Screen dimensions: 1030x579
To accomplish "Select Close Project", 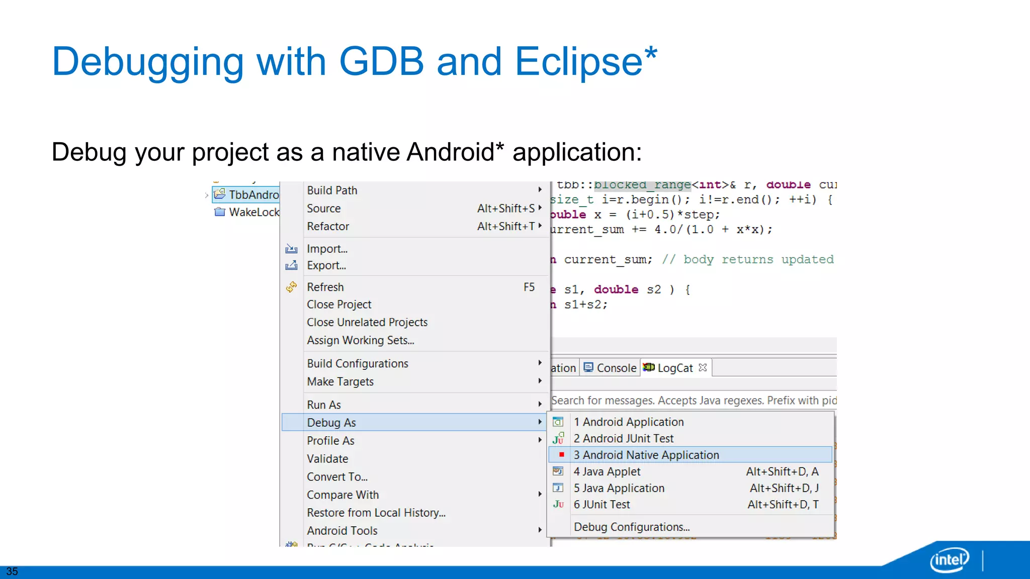I will (x=415, y=305).
